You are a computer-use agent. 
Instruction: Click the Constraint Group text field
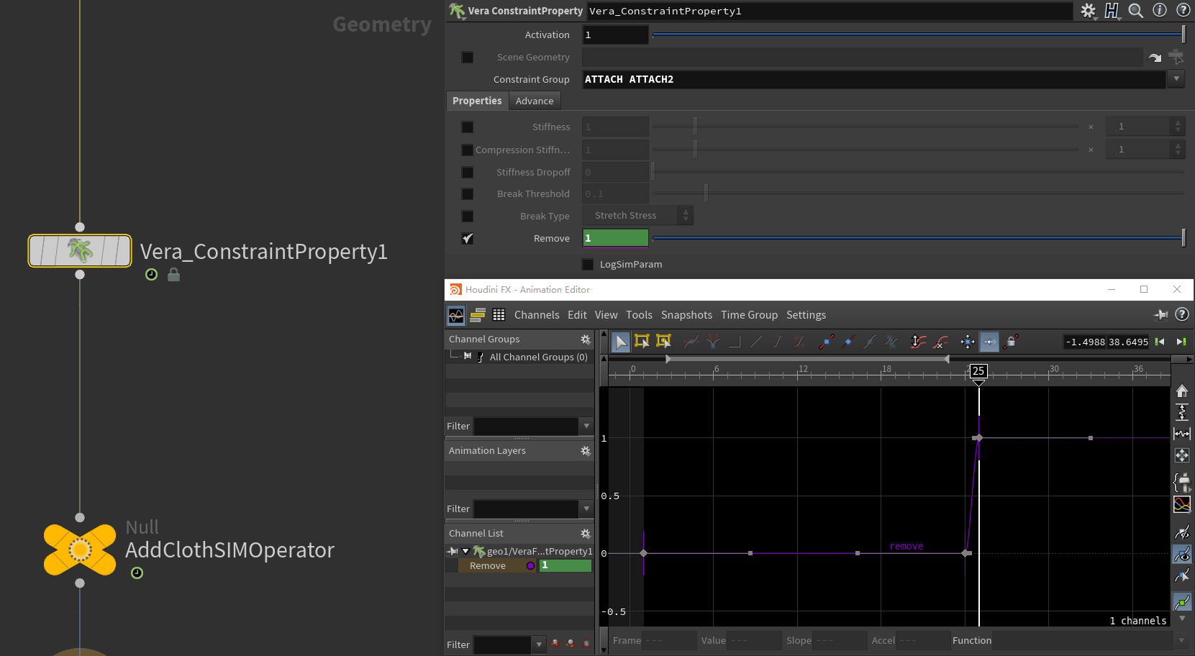(x=873, y=79)
